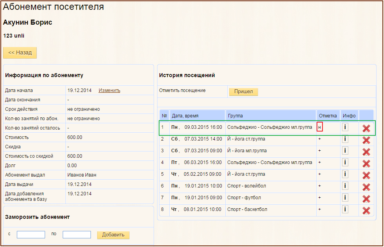
Task: Delete the 07.03.2015 14:00 yoga visit
Action: (x=366, y=140)
